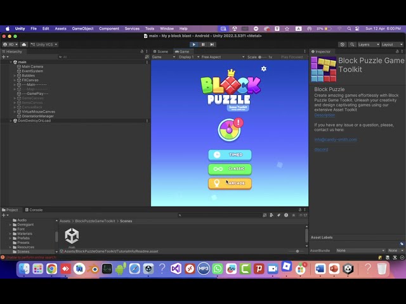Select Main Camera in hierarchy
The height and width of the screenshot is (304, 406).
pyautogui.click(x=32, y=66)
